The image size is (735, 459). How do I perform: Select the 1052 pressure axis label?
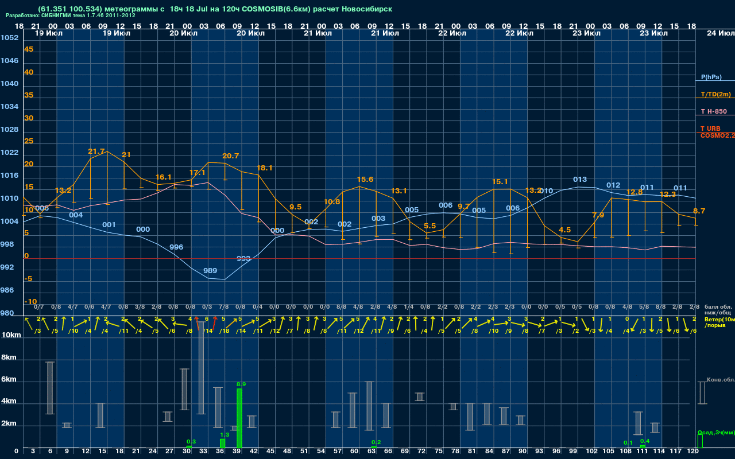coord(9,38)
